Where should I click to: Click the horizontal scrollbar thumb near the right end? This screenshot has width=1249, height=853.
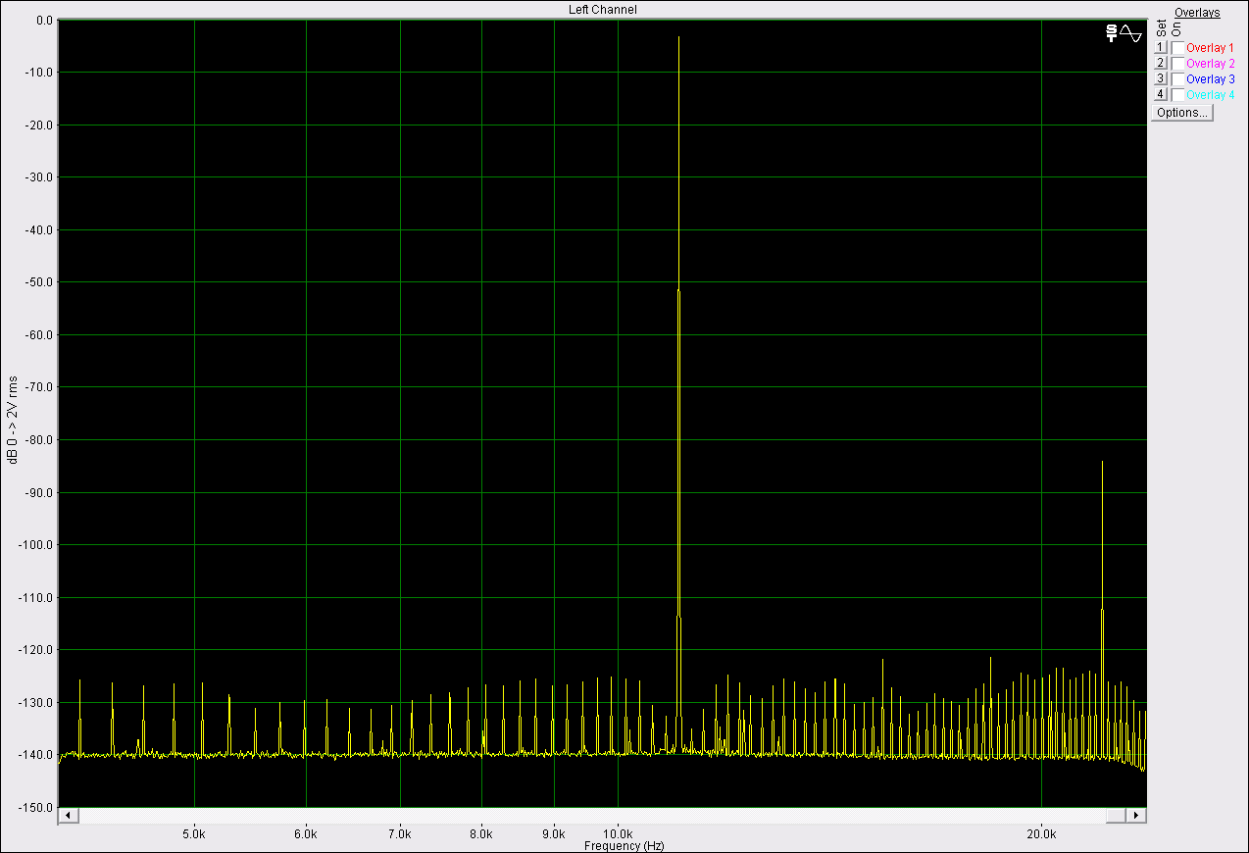[1116, 816]
